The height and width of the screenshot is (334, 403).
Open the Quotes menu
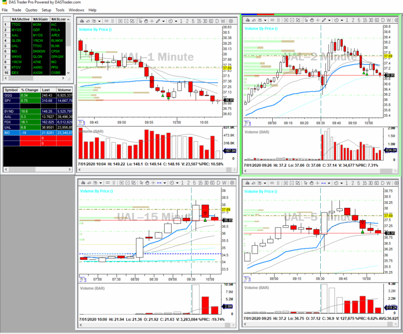tap(31, 10)
